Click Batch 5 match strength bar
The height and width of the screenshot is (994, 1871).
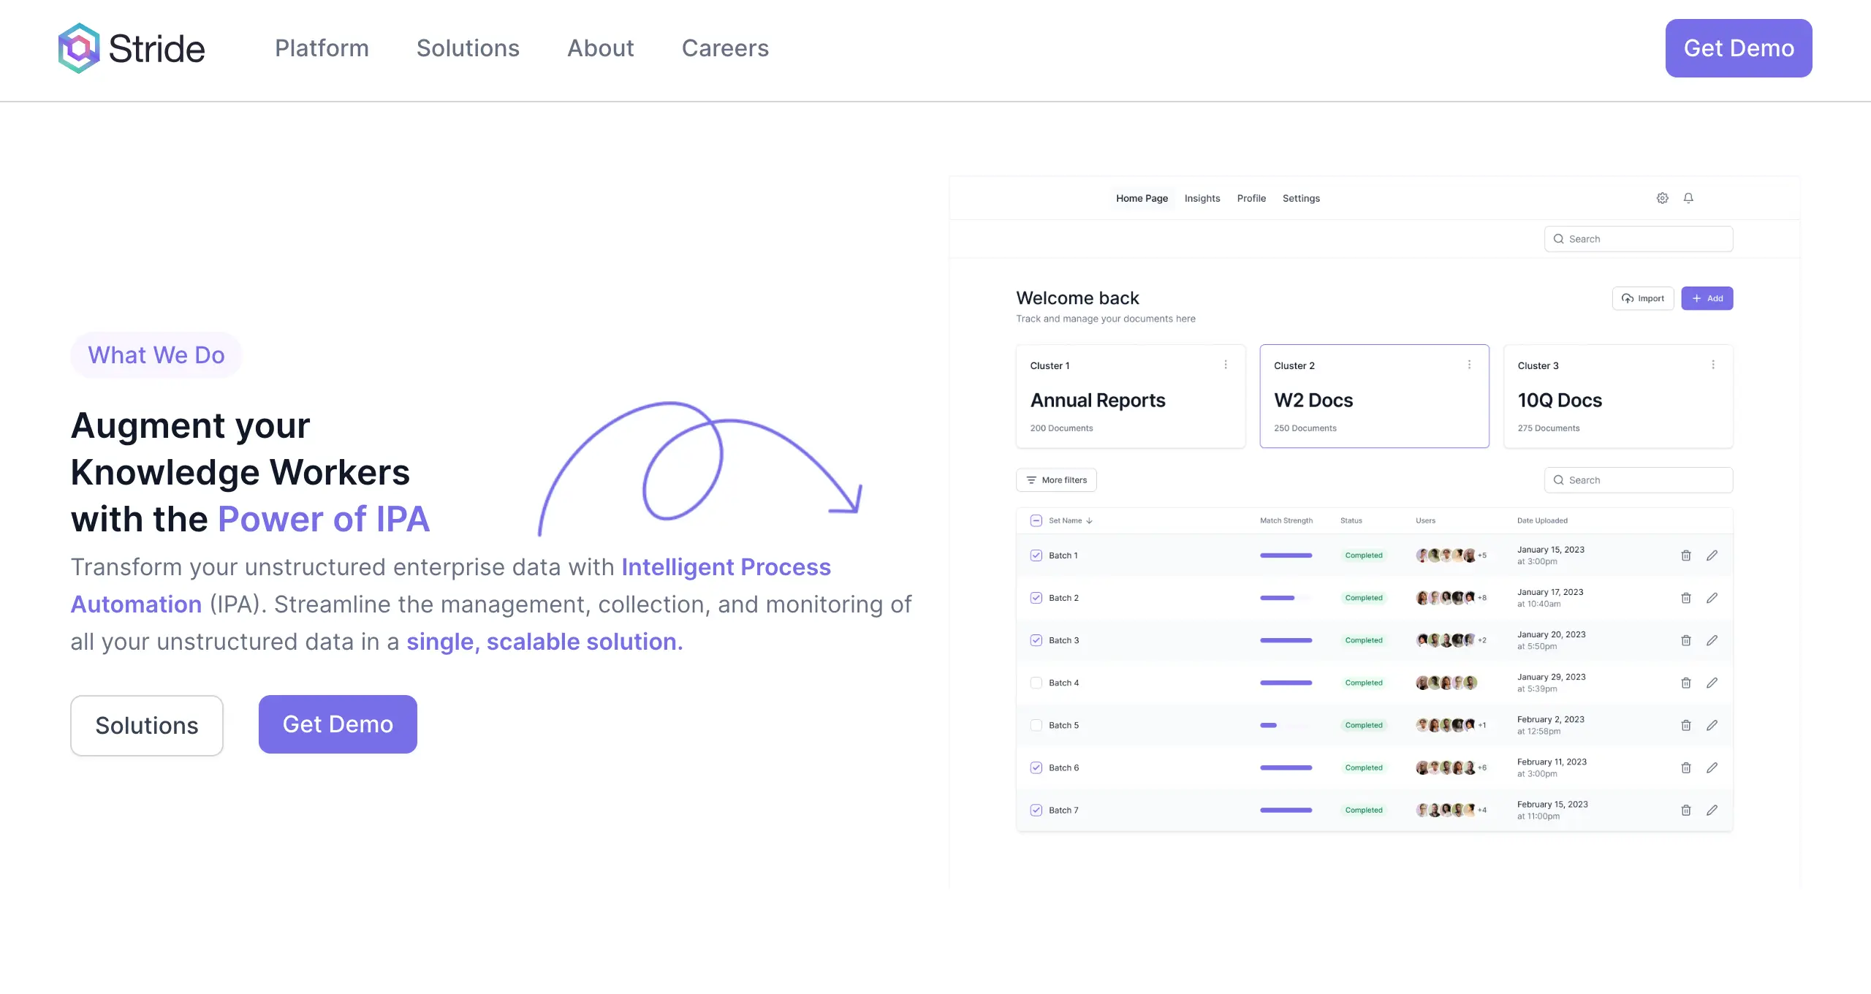tap(1286, 725)
